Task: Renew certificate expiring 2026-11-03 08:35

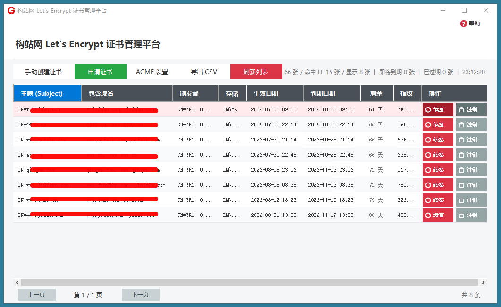Action: [438, 185]
